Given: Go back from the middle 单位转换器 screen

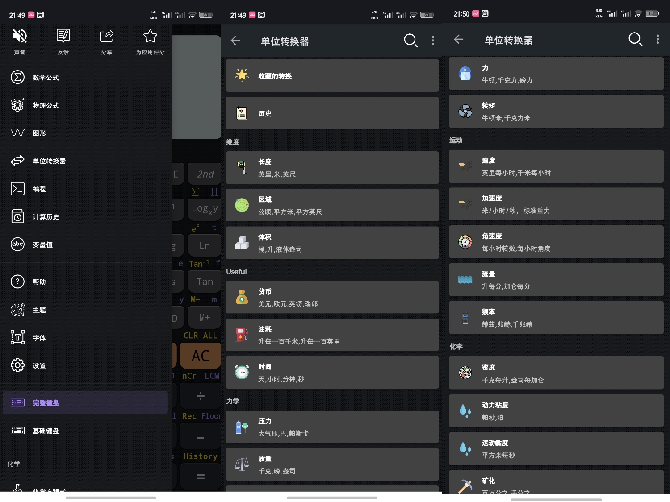Looking at the screenshot, I should pos(235,41).
